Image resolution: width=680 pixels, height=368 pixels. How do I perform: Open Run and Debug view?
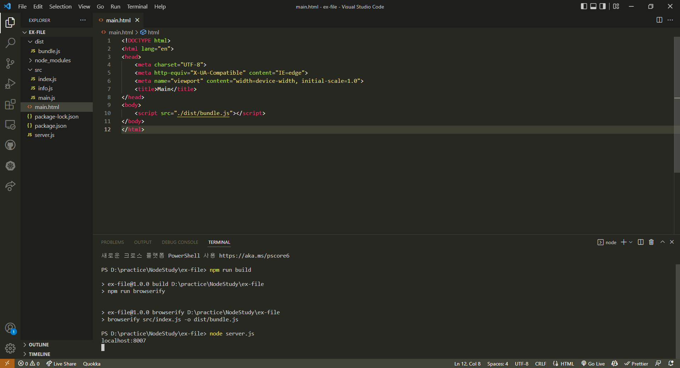point(10,84)
